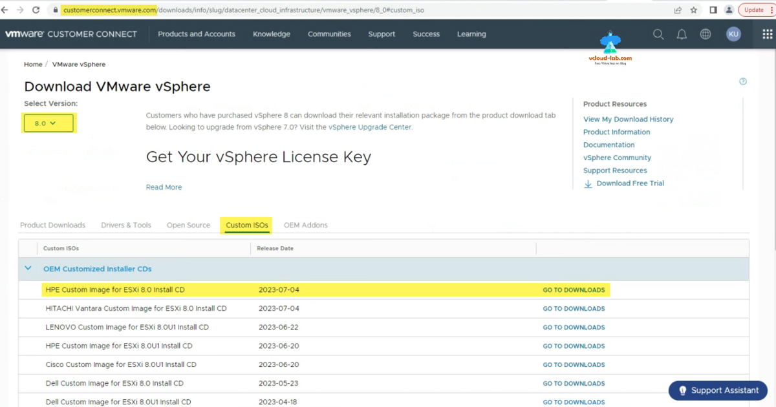Image resolution: width=776 pixels, height=407 pixels.
Task: Select 'HITACHI Vantara Custom Image for ESXi 8.0 Install CD'
Action: pos(136,309)
